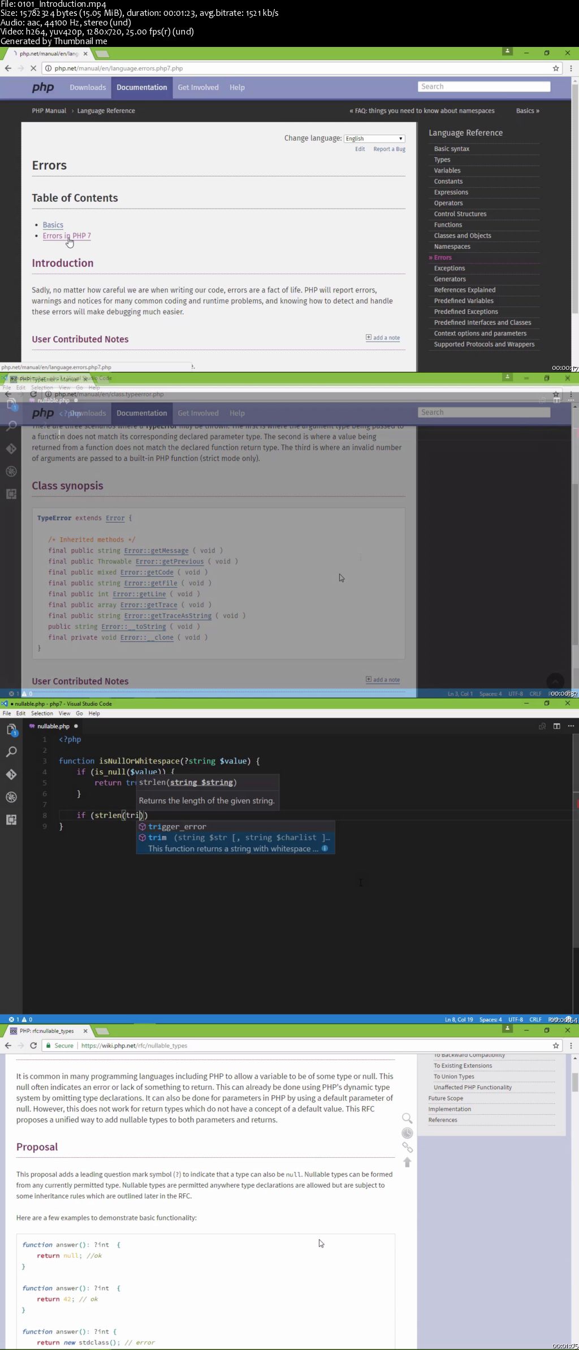Jump to Unaffected PHP Functionality in wiki contents

click(x=473, y=1088)
